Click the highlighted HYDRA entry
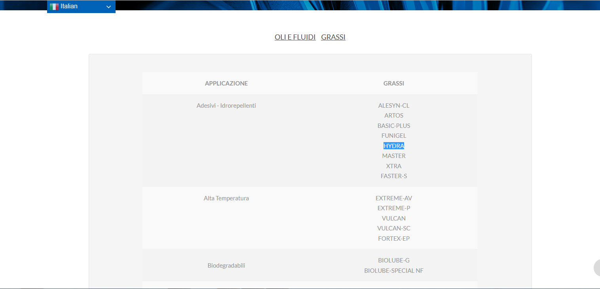This screenshot has height=289, width=600. [x=394, y=146]
